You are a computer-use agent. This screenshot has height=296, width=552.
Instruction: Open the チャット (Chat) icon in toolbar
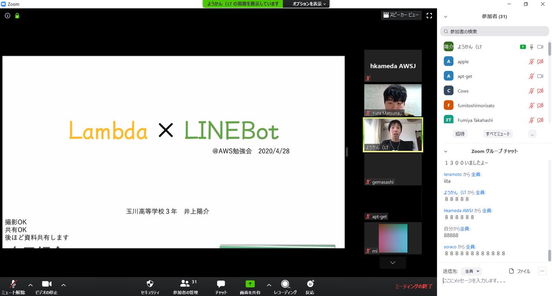tap(220, 286)
